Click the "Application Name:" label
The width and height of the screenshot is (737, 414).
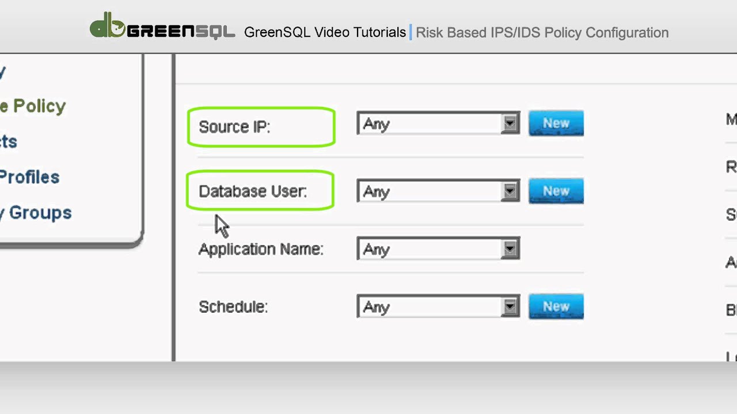pyautogui.click(x=261, y=249)
